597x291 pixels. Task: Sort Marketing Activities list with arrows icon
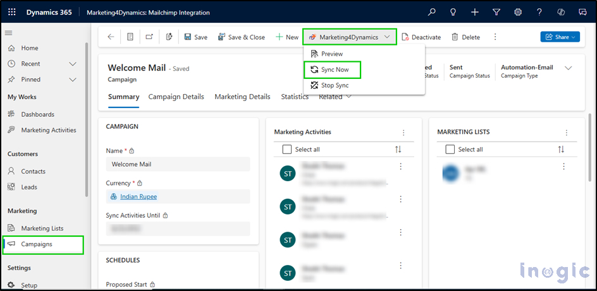[398, 150]
